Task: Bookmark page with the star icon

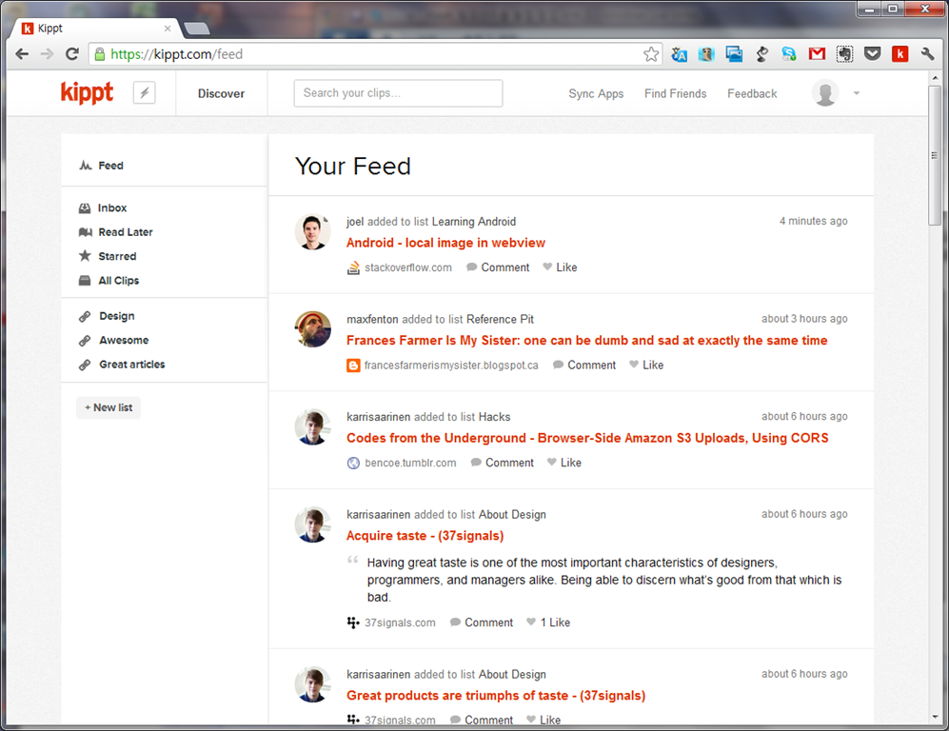Action: [651, 54]
